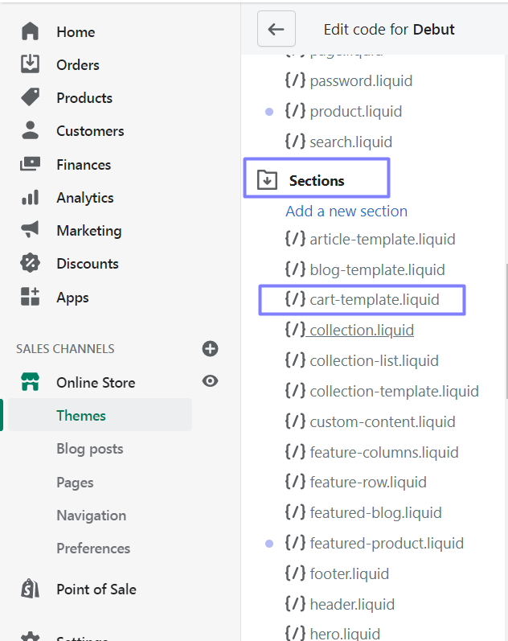View online store via eye icon
The width and height of the screenshot is (508, 641).
pos(210,381)
